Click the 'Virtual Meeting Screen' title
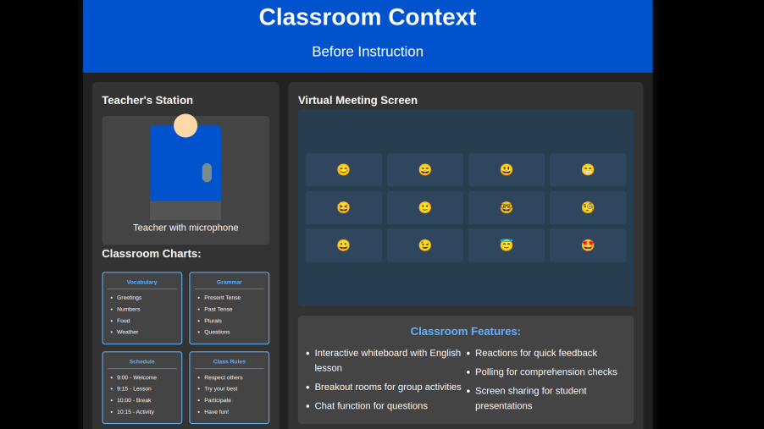This screenshot has height=429, width=764. click(357, 100)
